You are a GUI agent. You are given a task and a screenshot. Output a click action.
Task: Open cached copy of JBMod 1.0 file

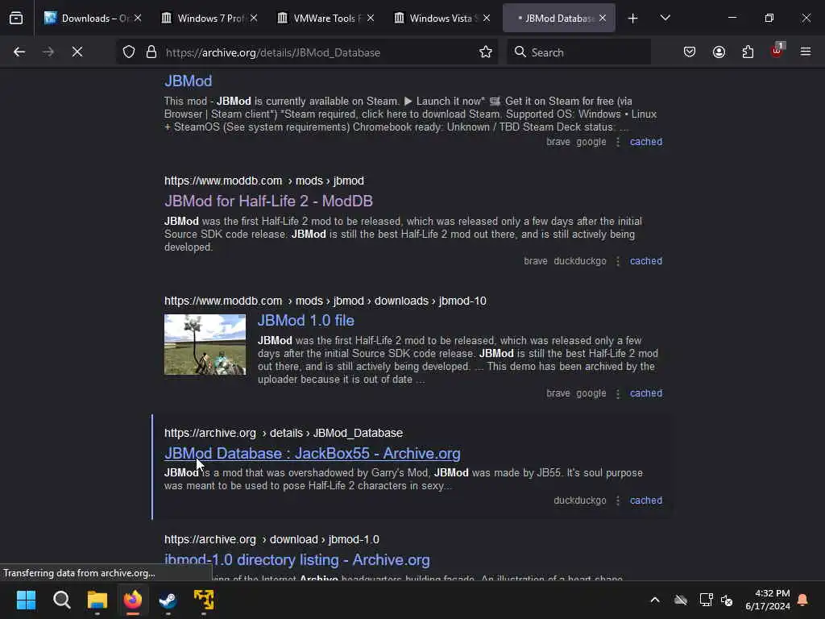(646, 393)
